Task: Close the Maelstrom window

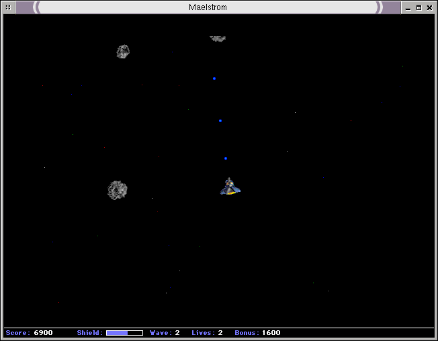Action: pos(429,7)
